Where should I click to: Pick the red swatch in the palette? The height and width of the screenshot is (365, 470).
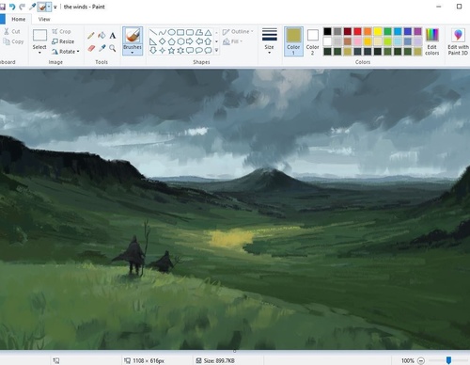click(x=357, y=31)
